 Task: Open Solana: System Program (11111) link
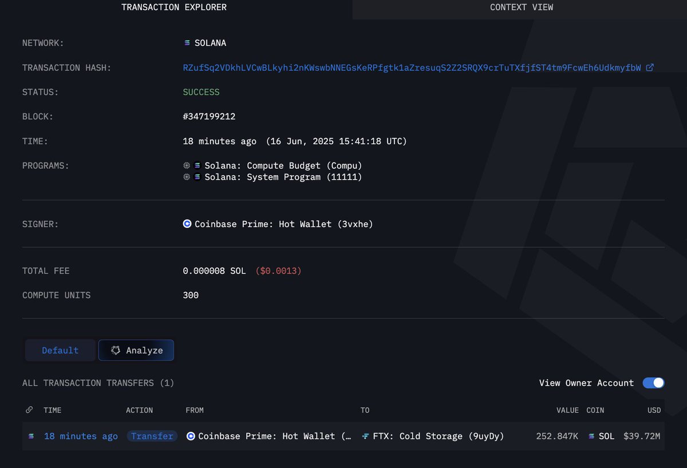(283, 177)
